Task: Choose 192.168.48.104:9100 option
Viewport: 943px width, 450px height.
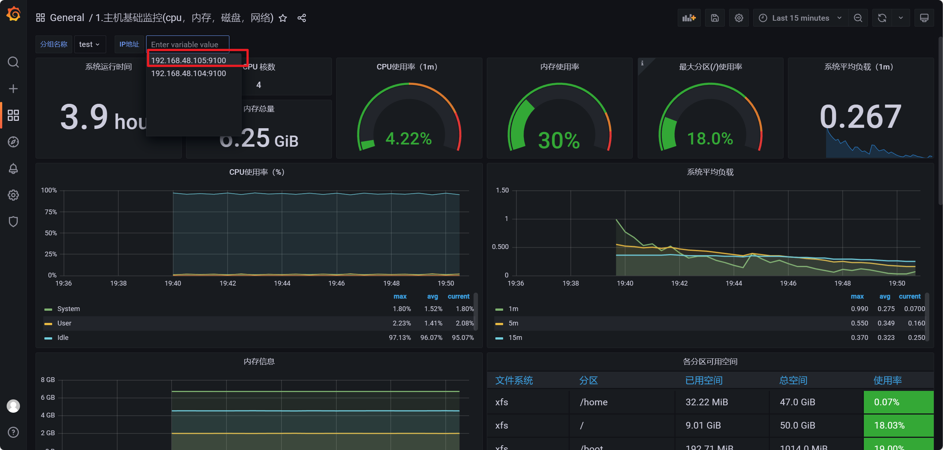Action: point(188,74)
